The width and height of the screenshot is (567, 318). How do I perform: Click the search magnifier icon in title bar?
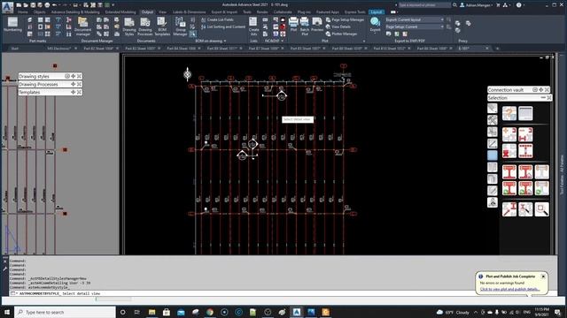(x=454, y=5)
